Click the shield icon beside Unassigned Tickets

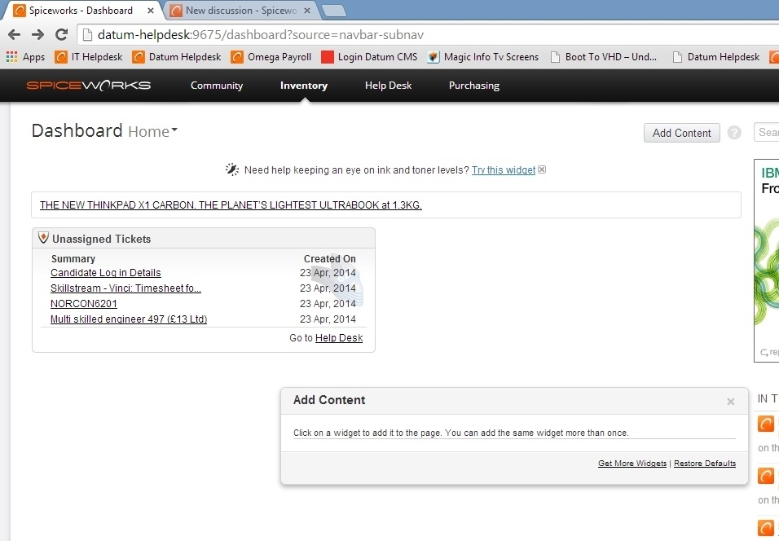point(43,237)
